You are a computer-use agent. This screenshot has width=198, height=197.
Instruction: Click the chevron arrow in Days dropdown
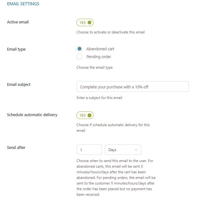click(136, 150)
